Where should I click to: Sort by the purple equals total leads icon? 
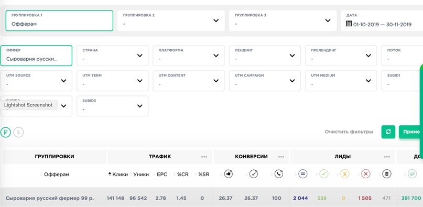pyautogui.click(x=302, y=174)
